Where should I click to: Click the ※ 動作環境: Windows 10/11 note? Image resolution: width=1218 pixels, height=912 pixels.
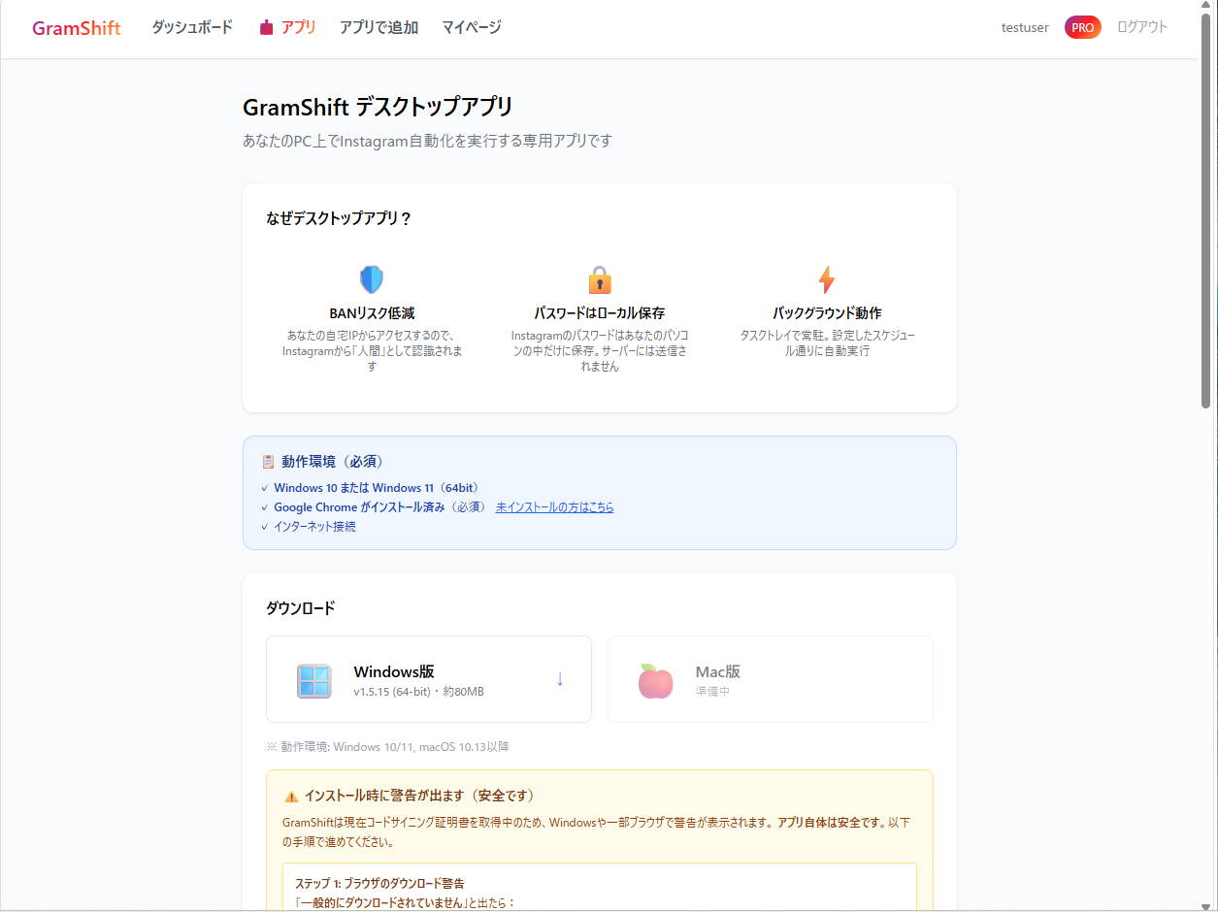(387, 747)
